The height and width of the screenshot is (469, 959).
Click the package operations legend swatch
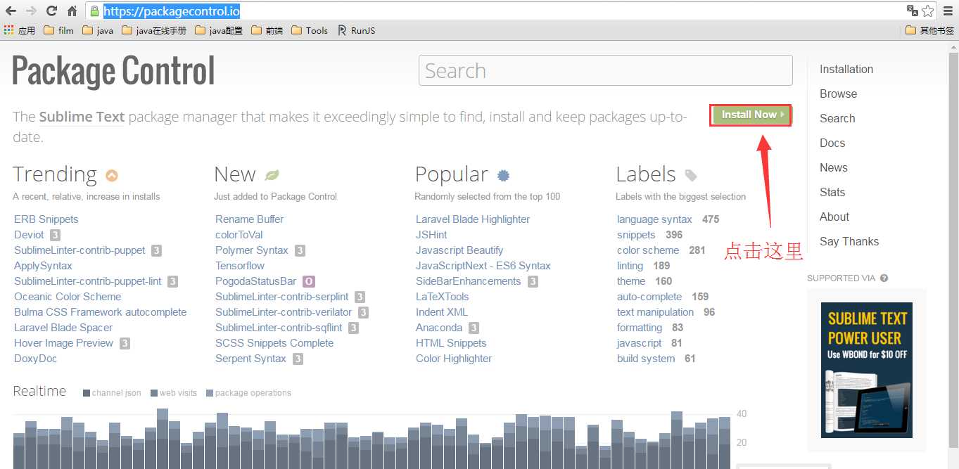pos(210,393)
